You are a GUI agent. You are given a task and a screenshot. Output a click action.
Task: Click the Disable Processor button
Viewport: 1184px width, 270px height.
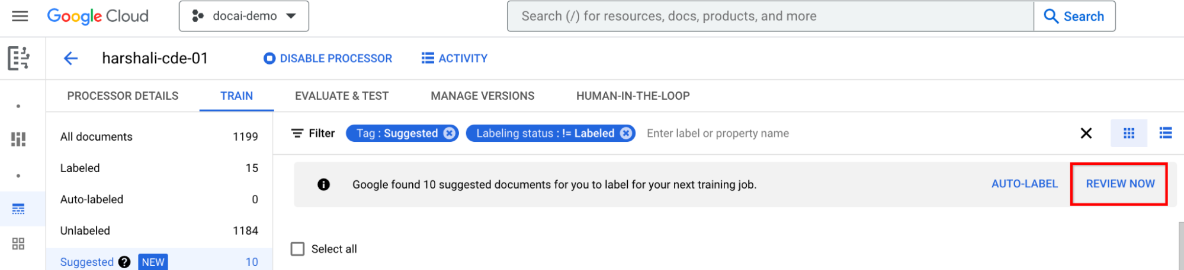coord(328,58)
